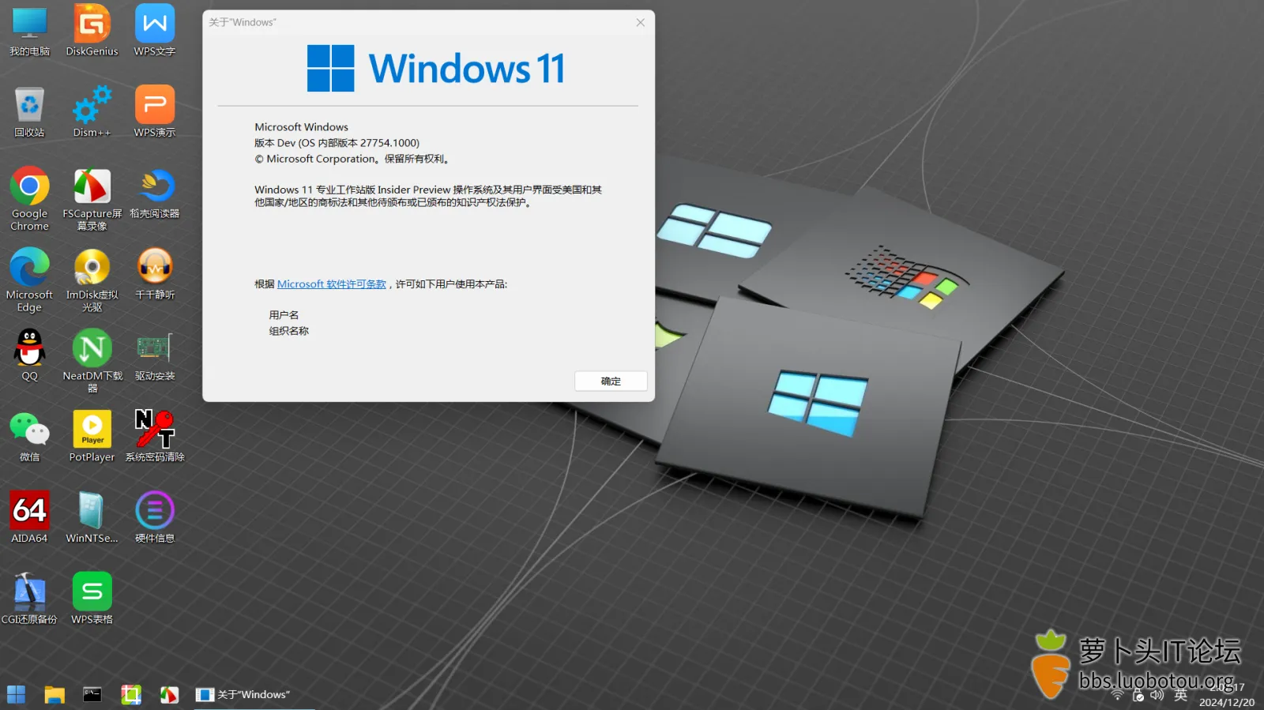This screenshot has height=710, width=1264.
Task: Open File Explorer in taskbar
Action: click(x=55, y=694)
